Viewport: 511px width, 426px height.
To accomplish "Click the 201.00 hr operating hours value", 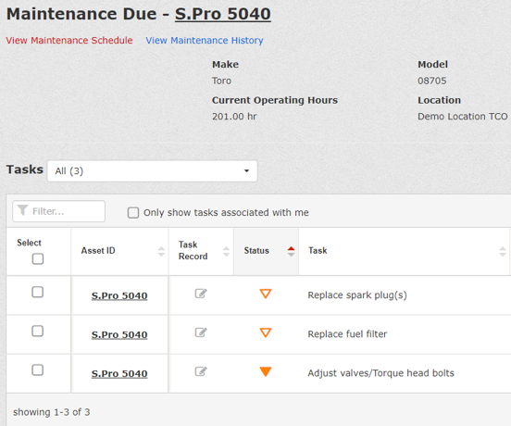I will click(234, 117).
